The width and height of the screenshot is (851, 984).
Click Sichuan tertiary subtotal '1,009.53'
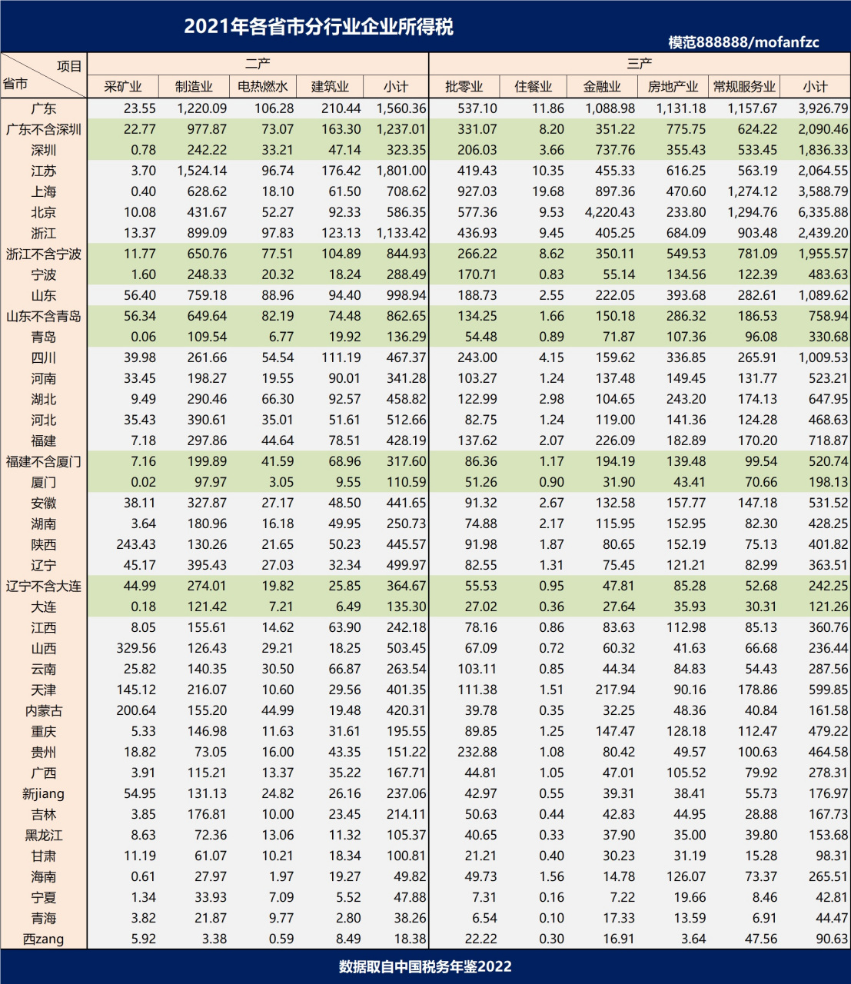823,357
